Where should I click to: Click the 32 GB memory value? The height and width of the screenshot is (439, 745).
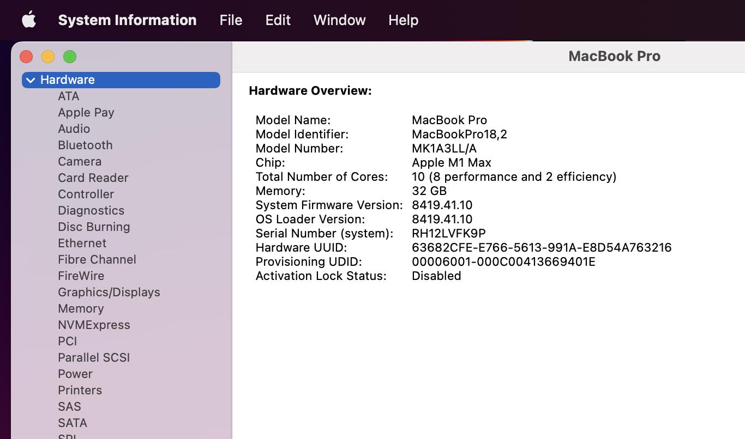coord(429,191)
